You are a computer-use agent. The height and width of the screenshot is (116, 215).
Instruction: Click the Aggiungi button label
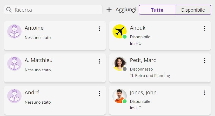[x=126, y=10]
